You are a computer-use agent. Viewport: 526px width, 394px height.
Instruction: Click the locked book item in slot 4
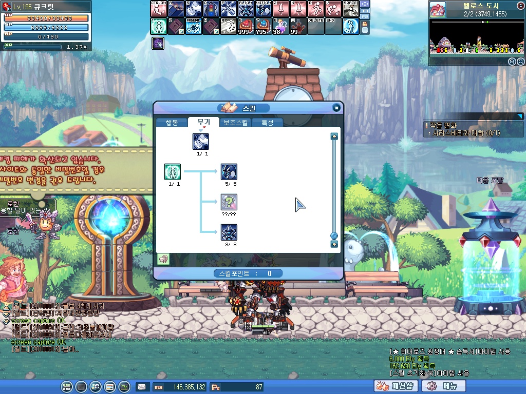point(211,26)
